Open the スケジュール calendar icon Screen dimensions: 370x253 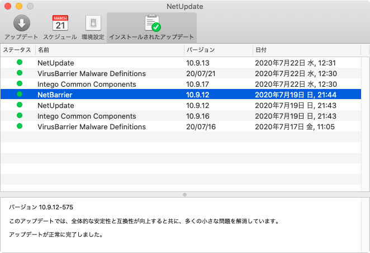coord(60,23)
